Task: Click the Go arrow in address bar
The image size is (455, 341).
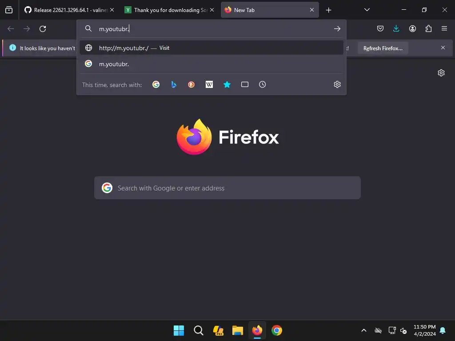Action: (337, 29)
